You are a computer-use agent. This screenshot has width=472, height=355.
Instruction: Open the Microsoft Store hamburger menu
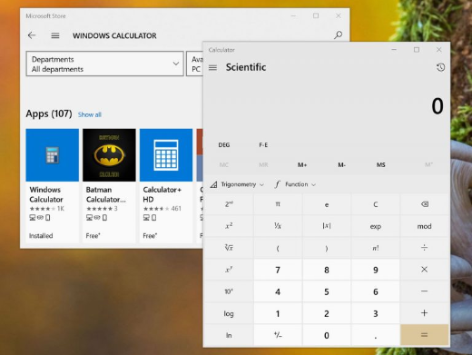[x=55, y=35]
